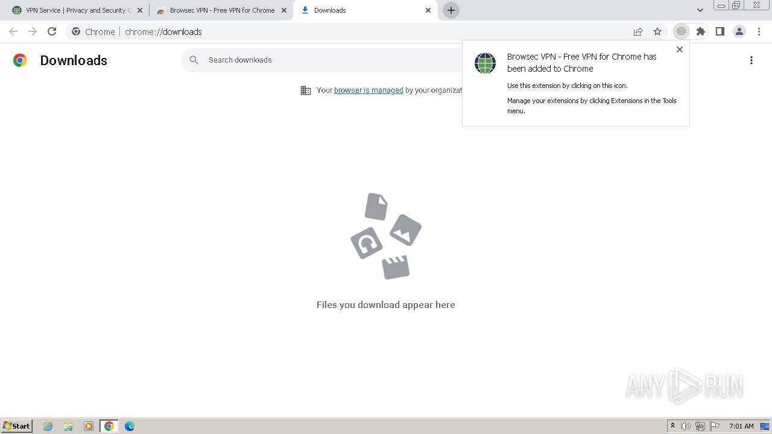The height and width of the screenshot is (434, 772).
Task: Close the Downloads tab
Action: 428,10
